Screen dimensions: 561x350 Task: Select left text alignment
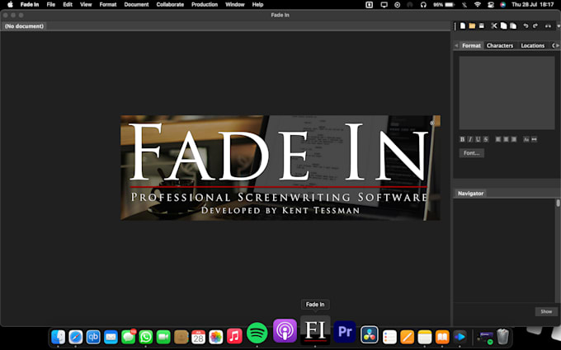pyautogui.click(x=498, y=139)
